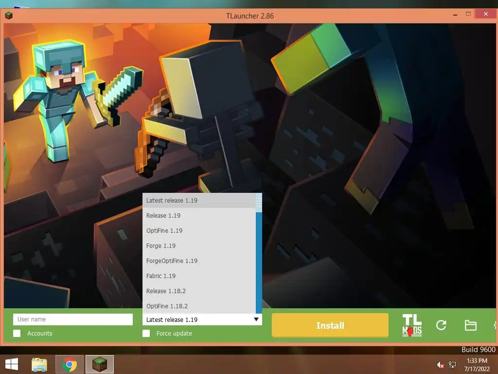Click TLauncher cube icon in title bar
498x374 pixels.
9,15
